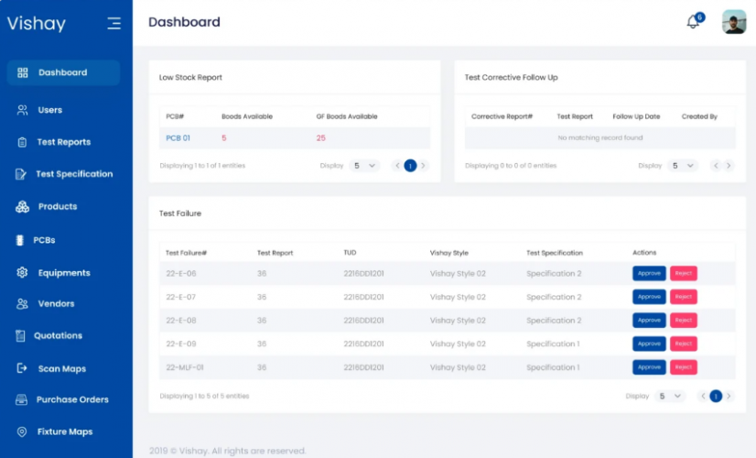The height and width of the screenshot is (458, 756).
Task: Open Test Corrective Follow Up display dropdown
Action: 683,166
